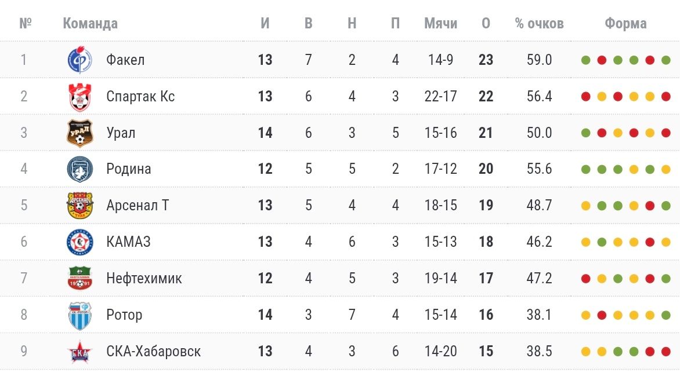This screenshot has height=376, width=680.
Task: Click first yellow form dot for КАМАЗ
Action: 586,242
